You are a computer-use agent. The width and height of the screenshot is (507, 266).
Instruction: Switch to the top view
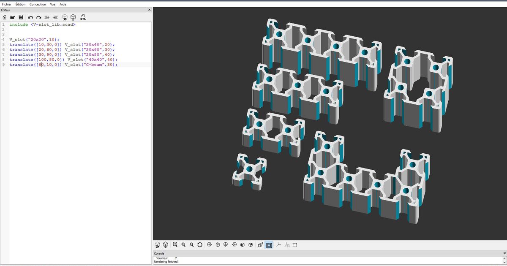(218, 244)
